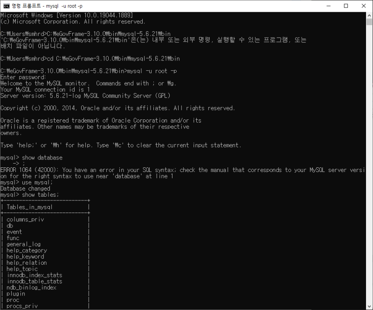Click the 'Enter password:' line
373x310 pixels.
pos(23,77)
